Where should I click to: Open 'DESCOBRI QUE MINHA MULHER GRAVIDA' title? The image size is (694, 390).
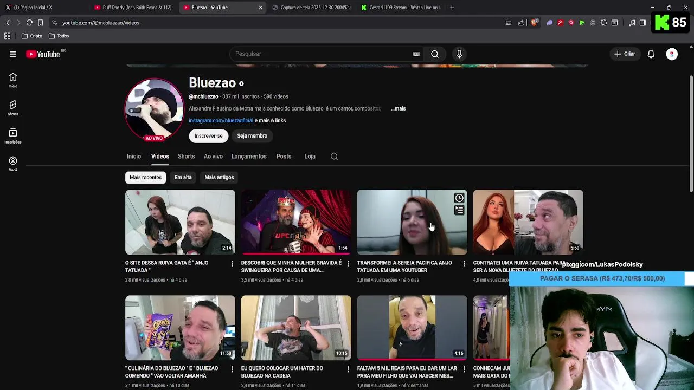tap(291, 266)
